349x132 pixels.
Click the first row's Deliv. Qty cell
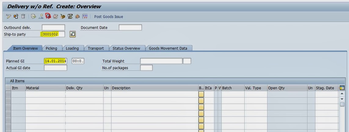(84, 94)
